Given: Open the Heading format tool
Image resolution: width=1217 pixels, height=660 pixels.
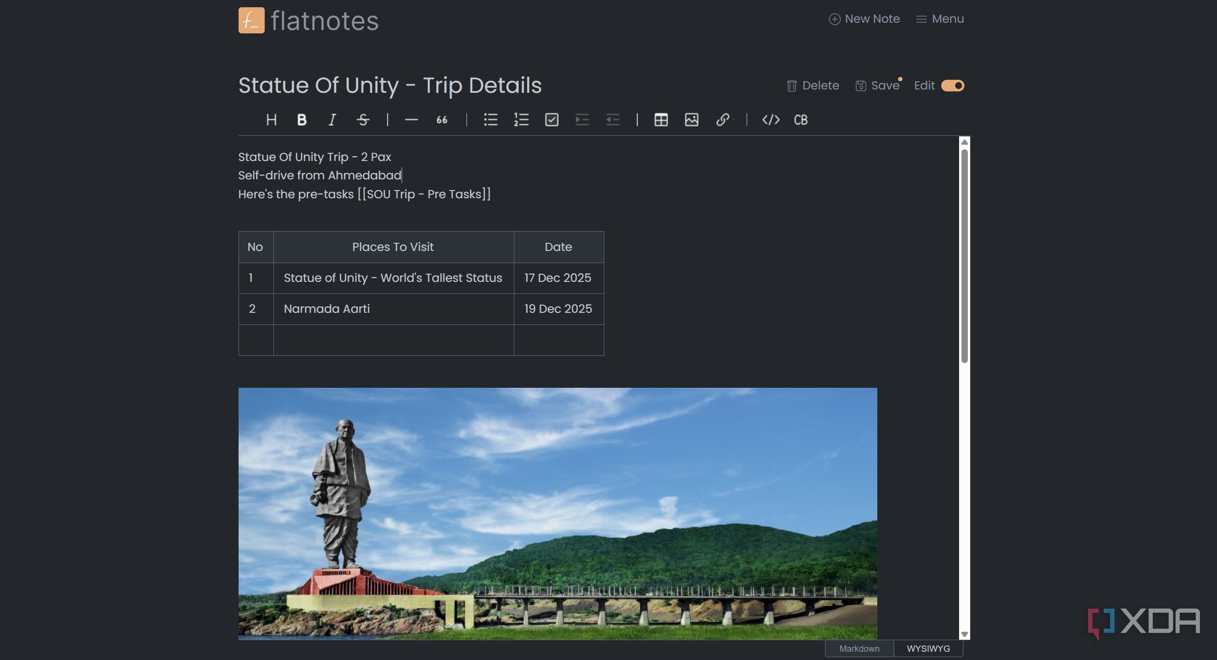Looking at the screenshot, I should coord(271,120).
